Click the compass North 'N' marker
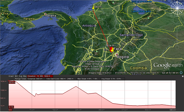184x112 pixels. click(x=177, y=2)
